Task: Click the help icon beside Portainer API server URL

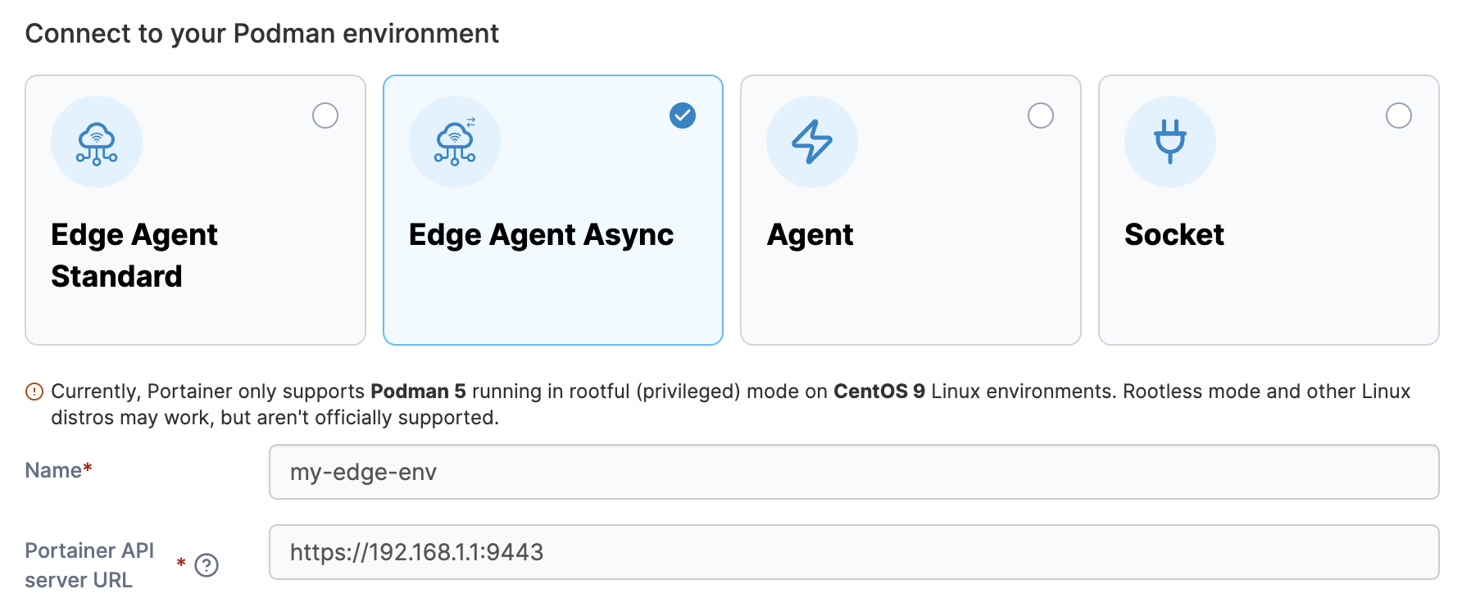Action: tap(207, 565)
